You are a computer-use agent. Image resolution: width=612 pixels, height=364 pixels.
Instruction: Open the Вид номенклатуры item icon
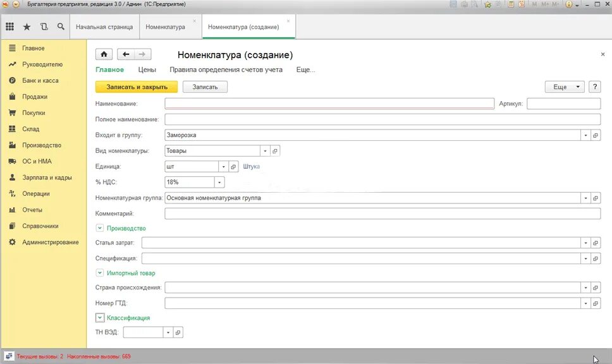[275, 150]
